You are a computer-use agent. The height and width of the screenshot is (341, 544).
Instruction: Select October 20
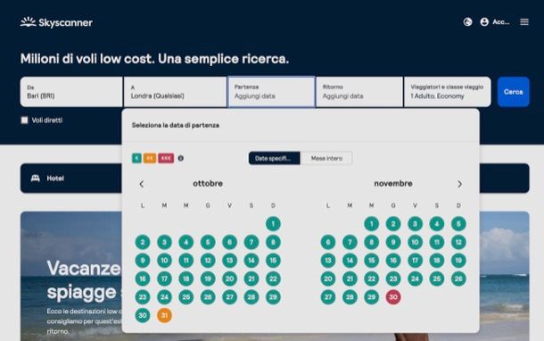229,279
